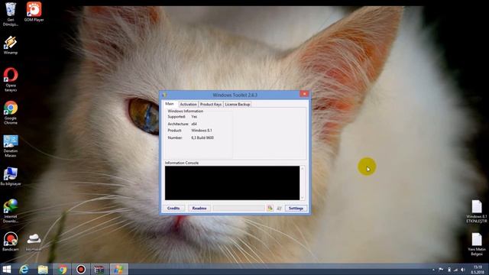The height and width of the screenshot is (275, 489).
Task: Select the keymaker hat icon on desktop
Action: tap(34, 242)
